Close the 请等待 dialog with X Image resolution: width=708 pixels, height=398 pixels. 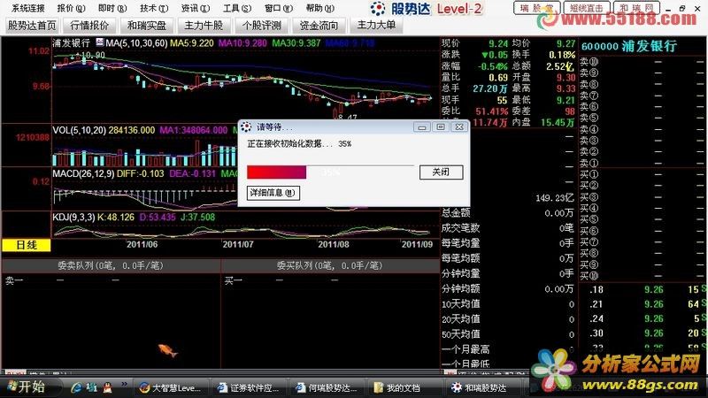point(459,127)
